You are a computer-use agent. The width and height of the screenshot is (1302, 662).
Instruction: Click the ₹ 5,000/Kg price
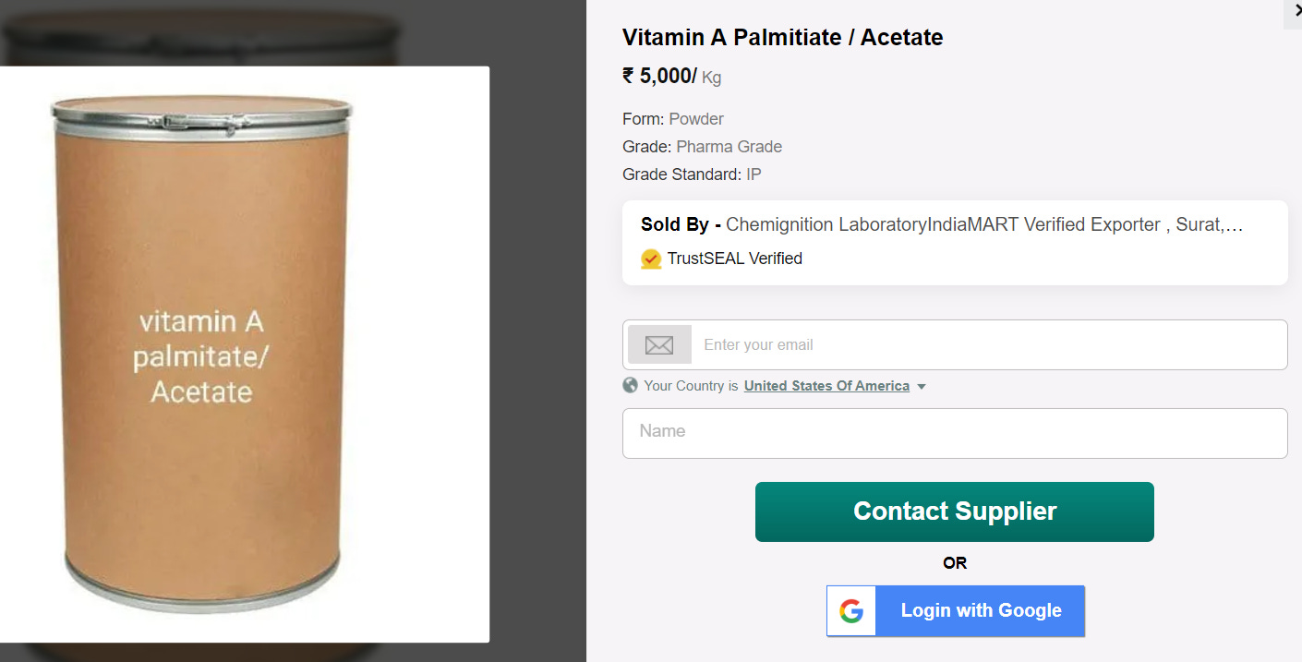(x=671, y=76)
